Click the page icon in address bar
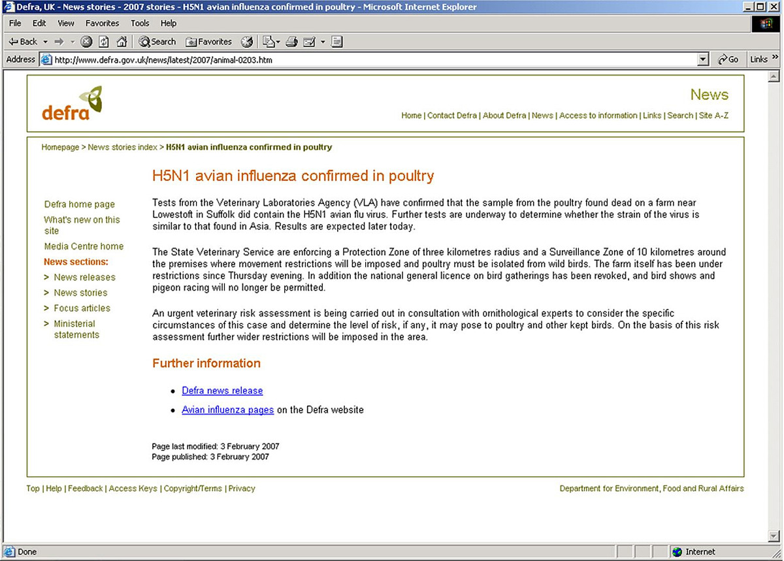The image size is (784, 561). [x=46, y=59]
